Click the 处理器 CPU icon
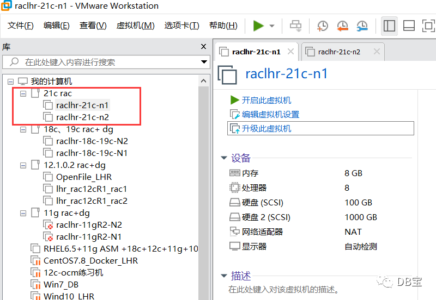This screenshot has height=300, width=436. tap(235, 187)
